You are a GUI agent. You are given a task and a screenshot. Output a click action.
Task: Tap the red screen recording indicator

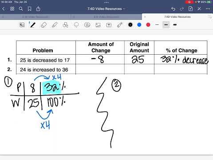tap(189, 2)
